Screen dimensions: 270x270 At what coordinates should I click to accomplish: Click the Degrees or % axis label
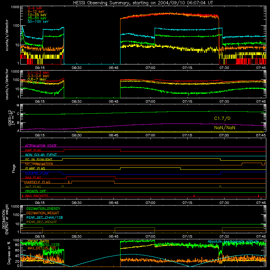click(x=9, y=253)
